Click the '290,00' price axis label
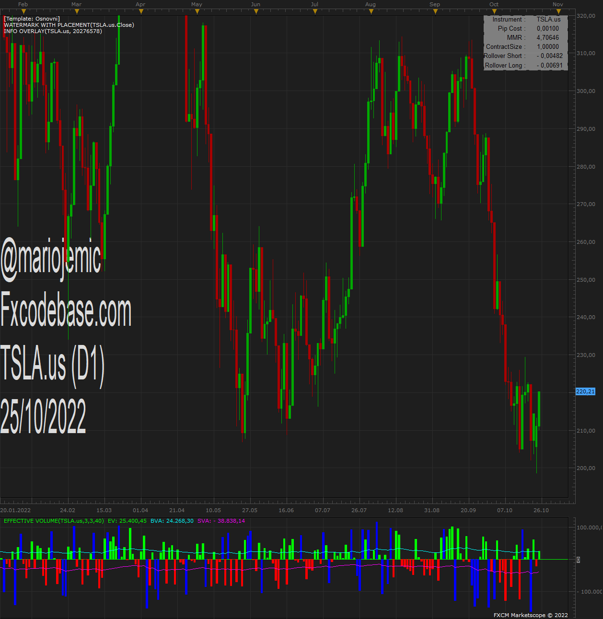 [x=586, y=129]
